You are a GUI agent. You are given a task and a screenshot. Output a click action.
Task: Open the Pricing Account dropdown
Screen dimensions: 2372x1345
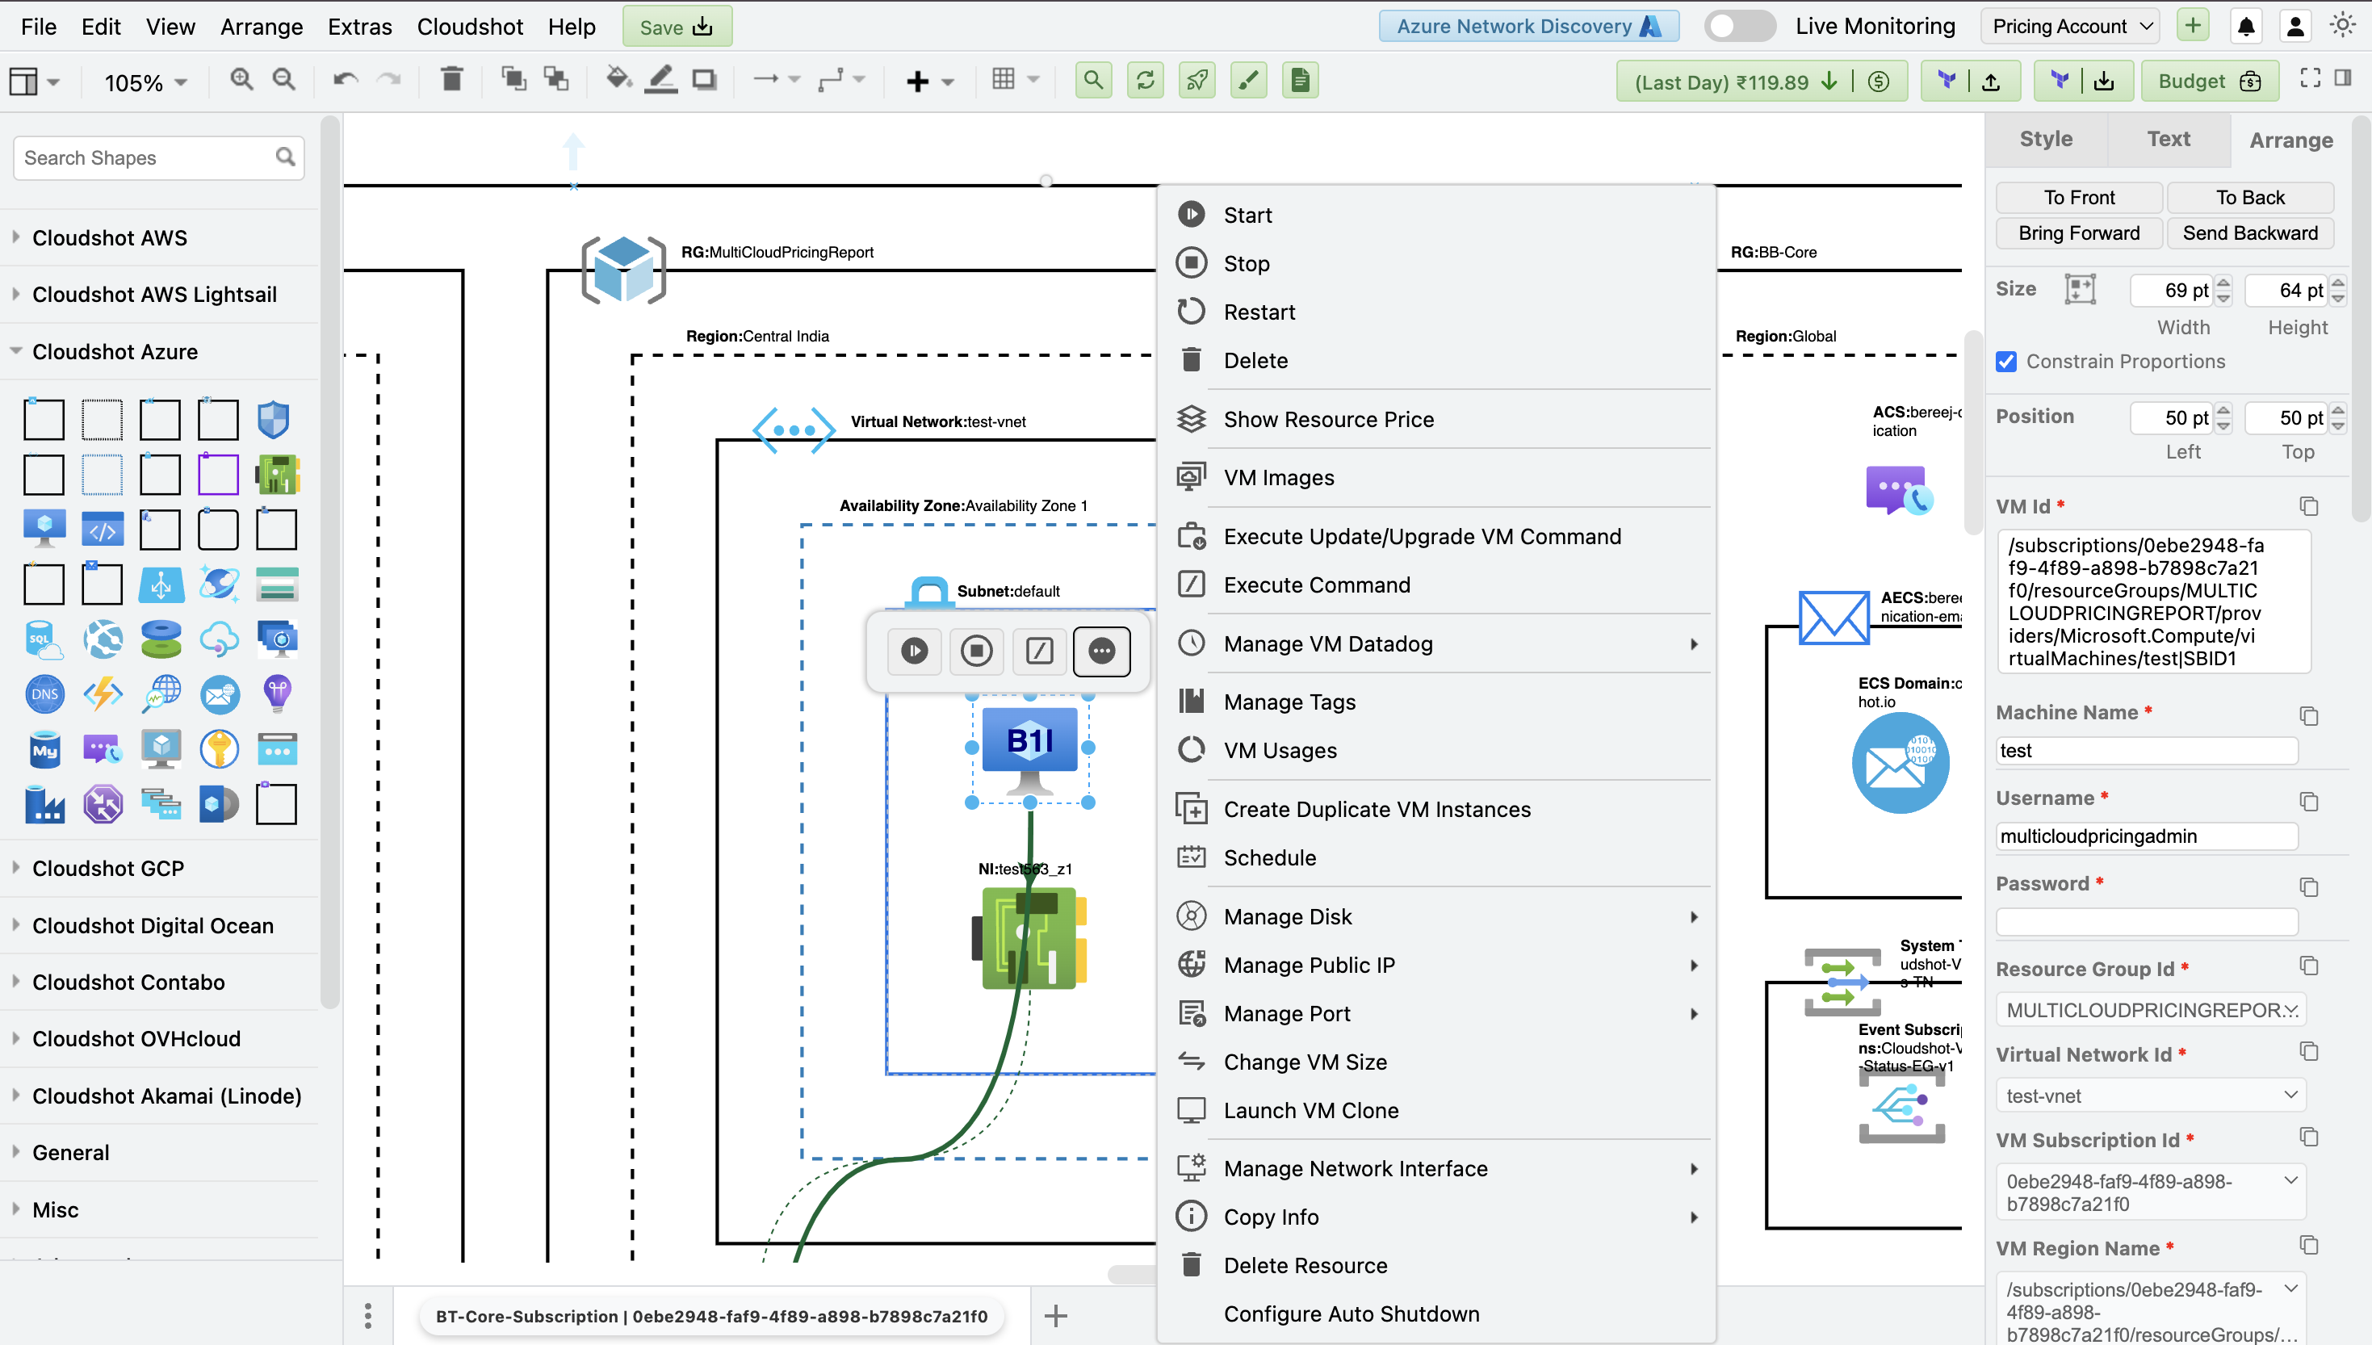2072,27
